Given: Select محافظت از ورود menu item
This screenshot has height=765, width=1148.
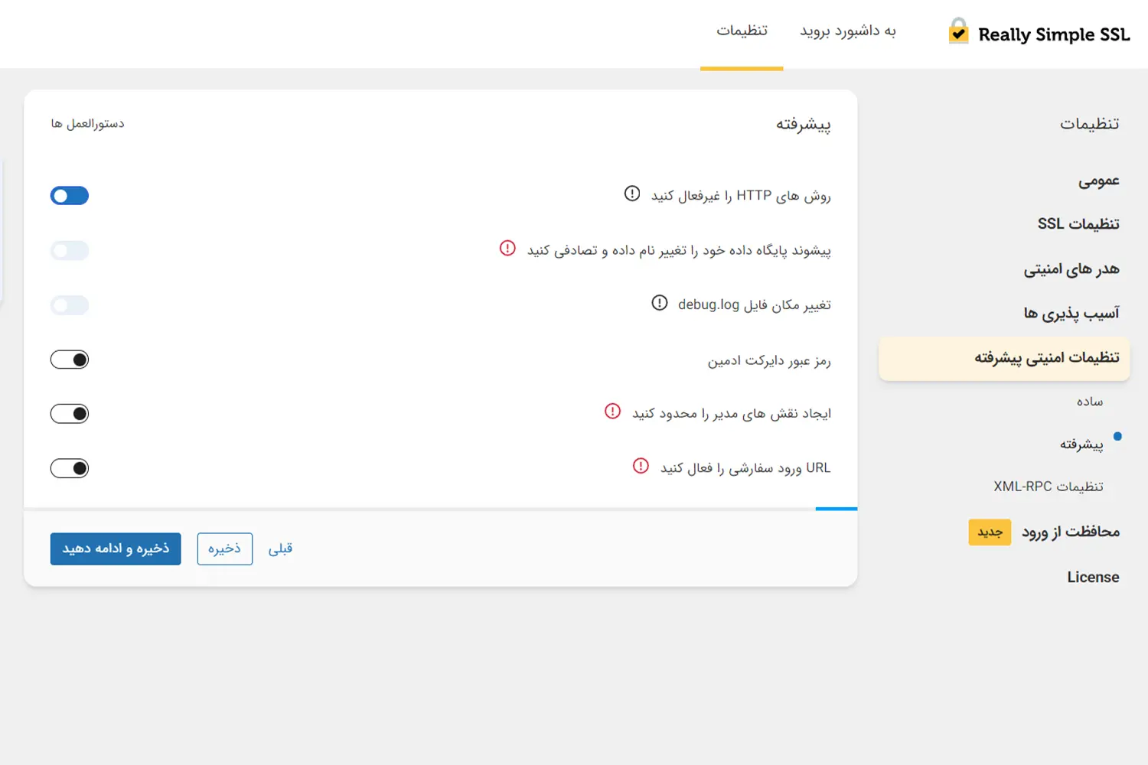Looking at the screenshot, I should pos(1071,532).
